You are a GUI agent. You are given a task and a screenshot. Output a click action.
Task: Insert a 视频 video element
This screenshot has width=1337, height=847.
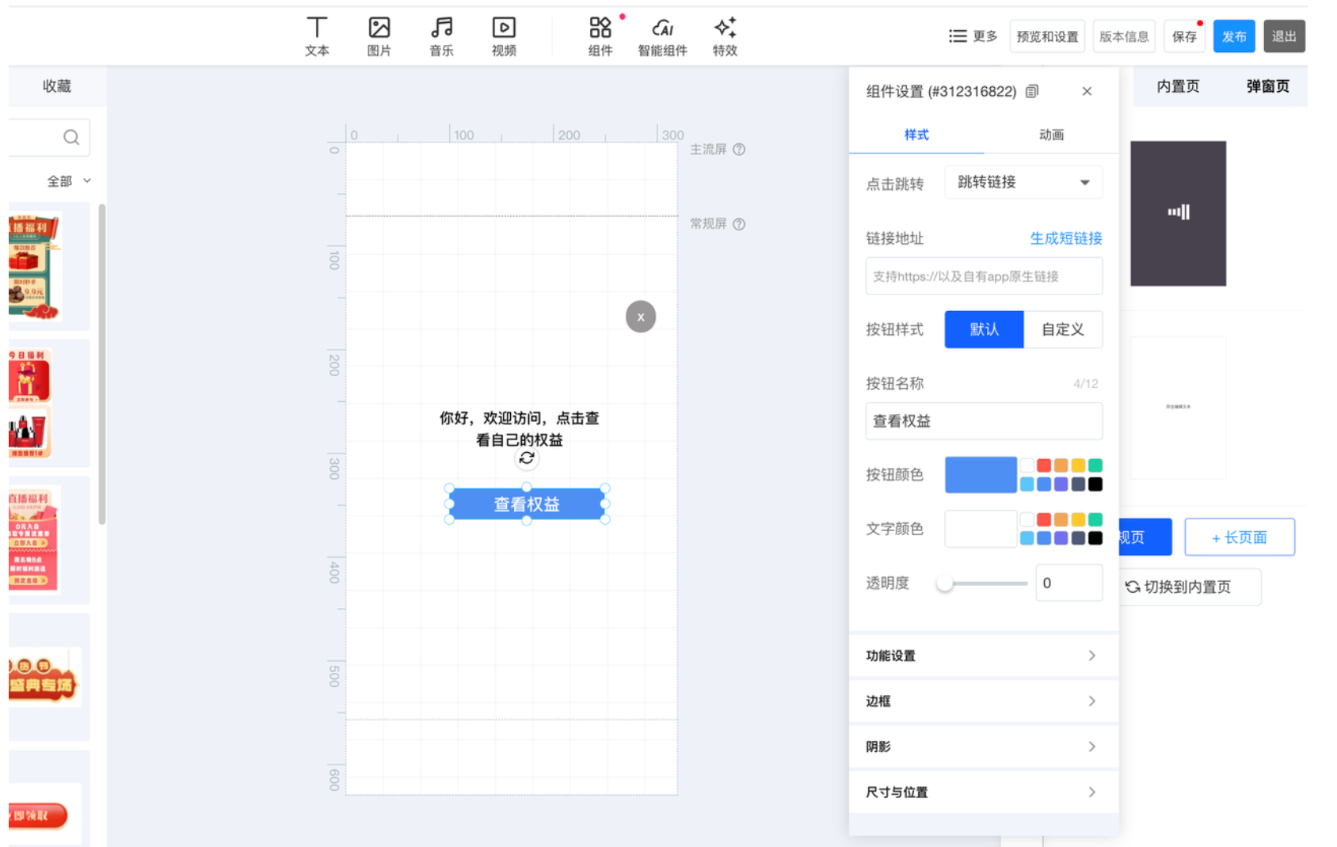504,36
